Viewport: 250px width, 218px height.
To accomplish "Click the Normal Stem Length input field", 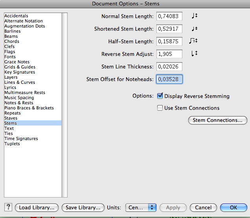I will (169, 16).
